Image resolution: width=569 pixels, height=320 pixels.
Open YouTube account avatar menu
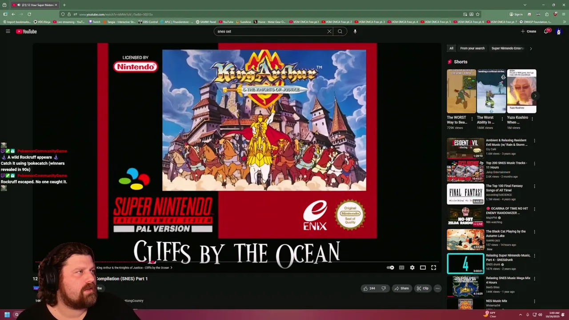559,31
